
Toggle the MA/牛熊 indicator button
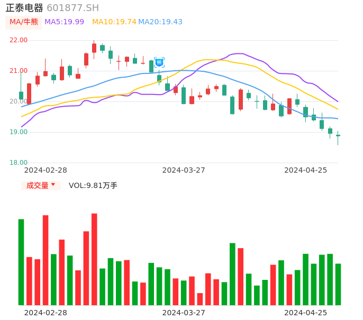[23, 22]
